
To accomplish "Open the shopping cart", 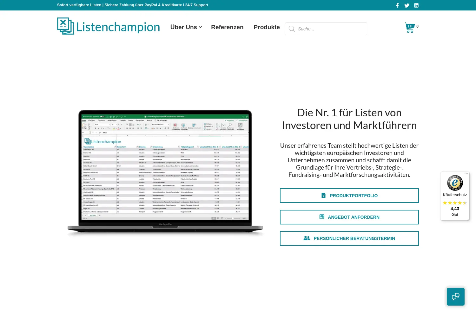I will [410, 28].
